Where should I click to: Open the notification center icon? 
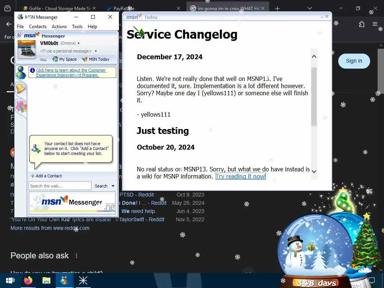click(372, 280)
